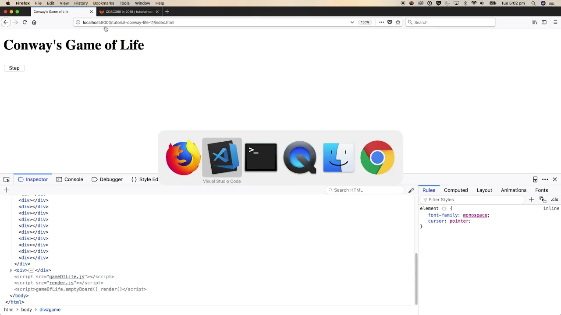Switch to the Inspector devtools tab
The width and height of the screenshot is (561, 315).
pyautogui.click(x=33, y=179)
